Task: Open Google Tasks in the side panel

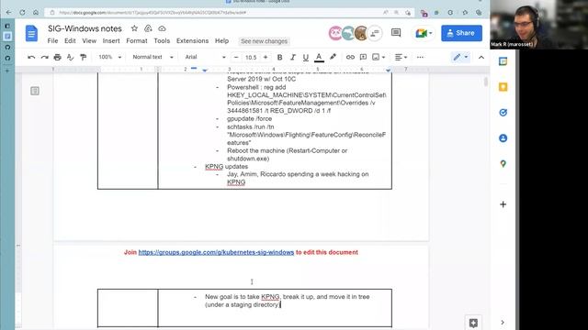Action: [503, 112]
